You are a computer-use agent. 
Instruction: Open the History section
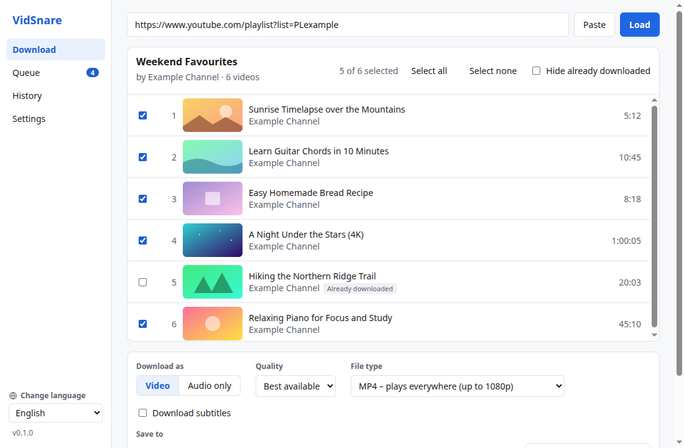tap(55, 96)
